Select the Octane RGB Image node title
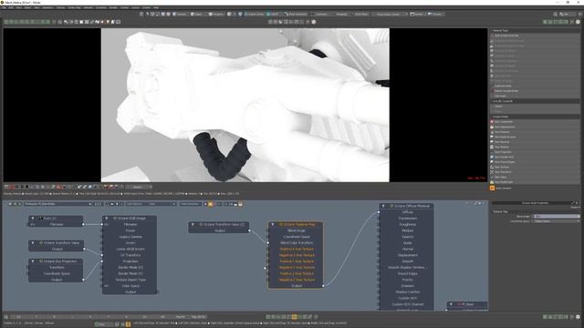 coord(131,219)
